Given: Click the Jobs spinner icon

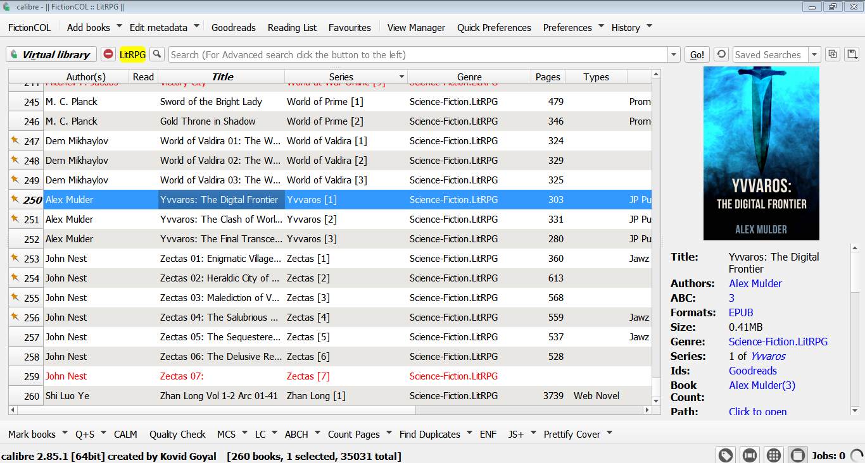Looking at the screenshot, I should click(856, 455).
